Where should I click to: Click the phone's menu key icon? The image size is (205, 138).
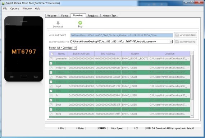coord(12,77)
